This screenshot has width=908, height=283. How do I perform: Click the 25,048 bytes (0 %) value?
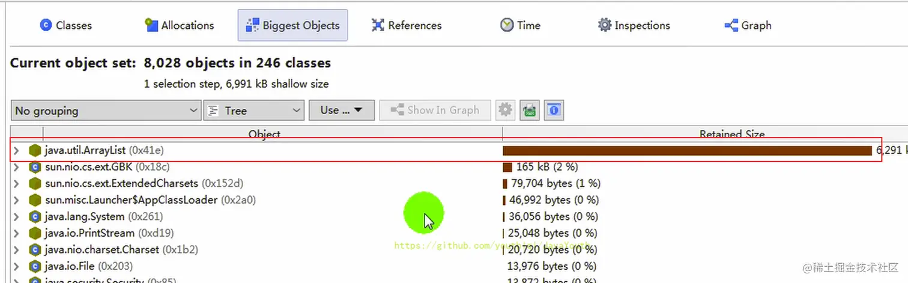pyautogui.click(x=552, y=233)
